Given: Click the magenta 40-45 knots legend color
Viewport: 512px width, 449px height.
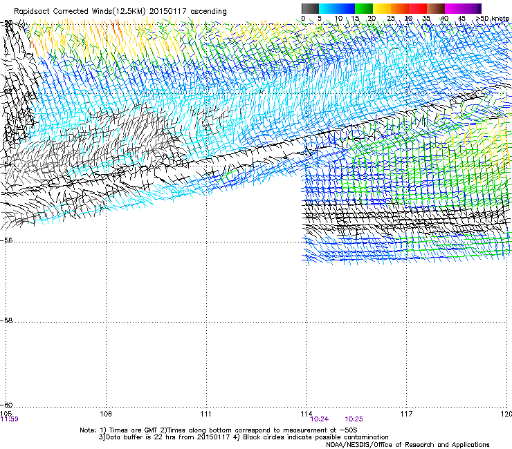Looking at the screenshot, I should [x=454, y=8].
